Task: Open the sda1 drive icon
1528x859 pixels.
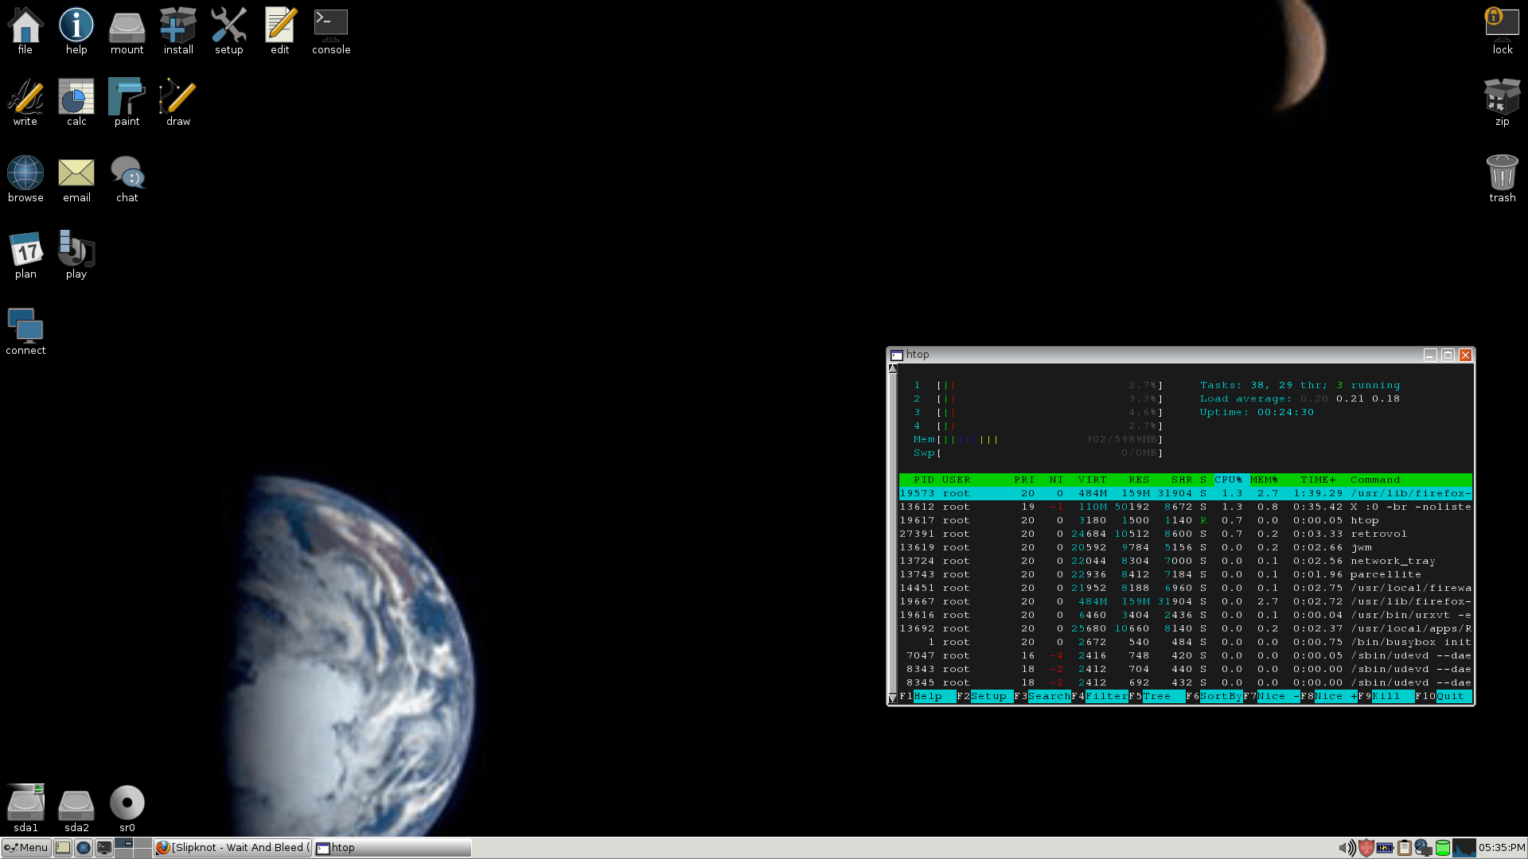Action: [x=25, y=810]
